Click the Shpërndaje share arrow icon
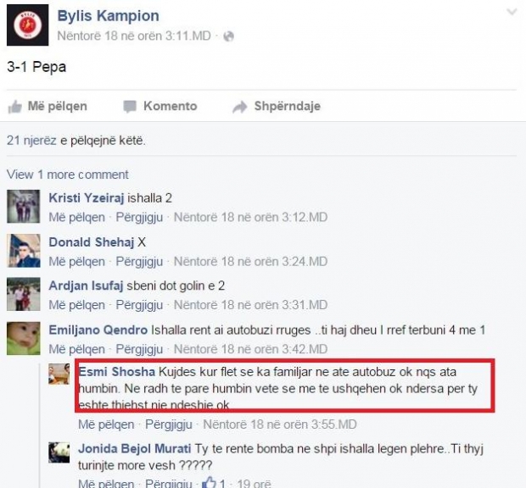Image resolution: width=526 pixels, height=488 pixels. pos(240,107)
